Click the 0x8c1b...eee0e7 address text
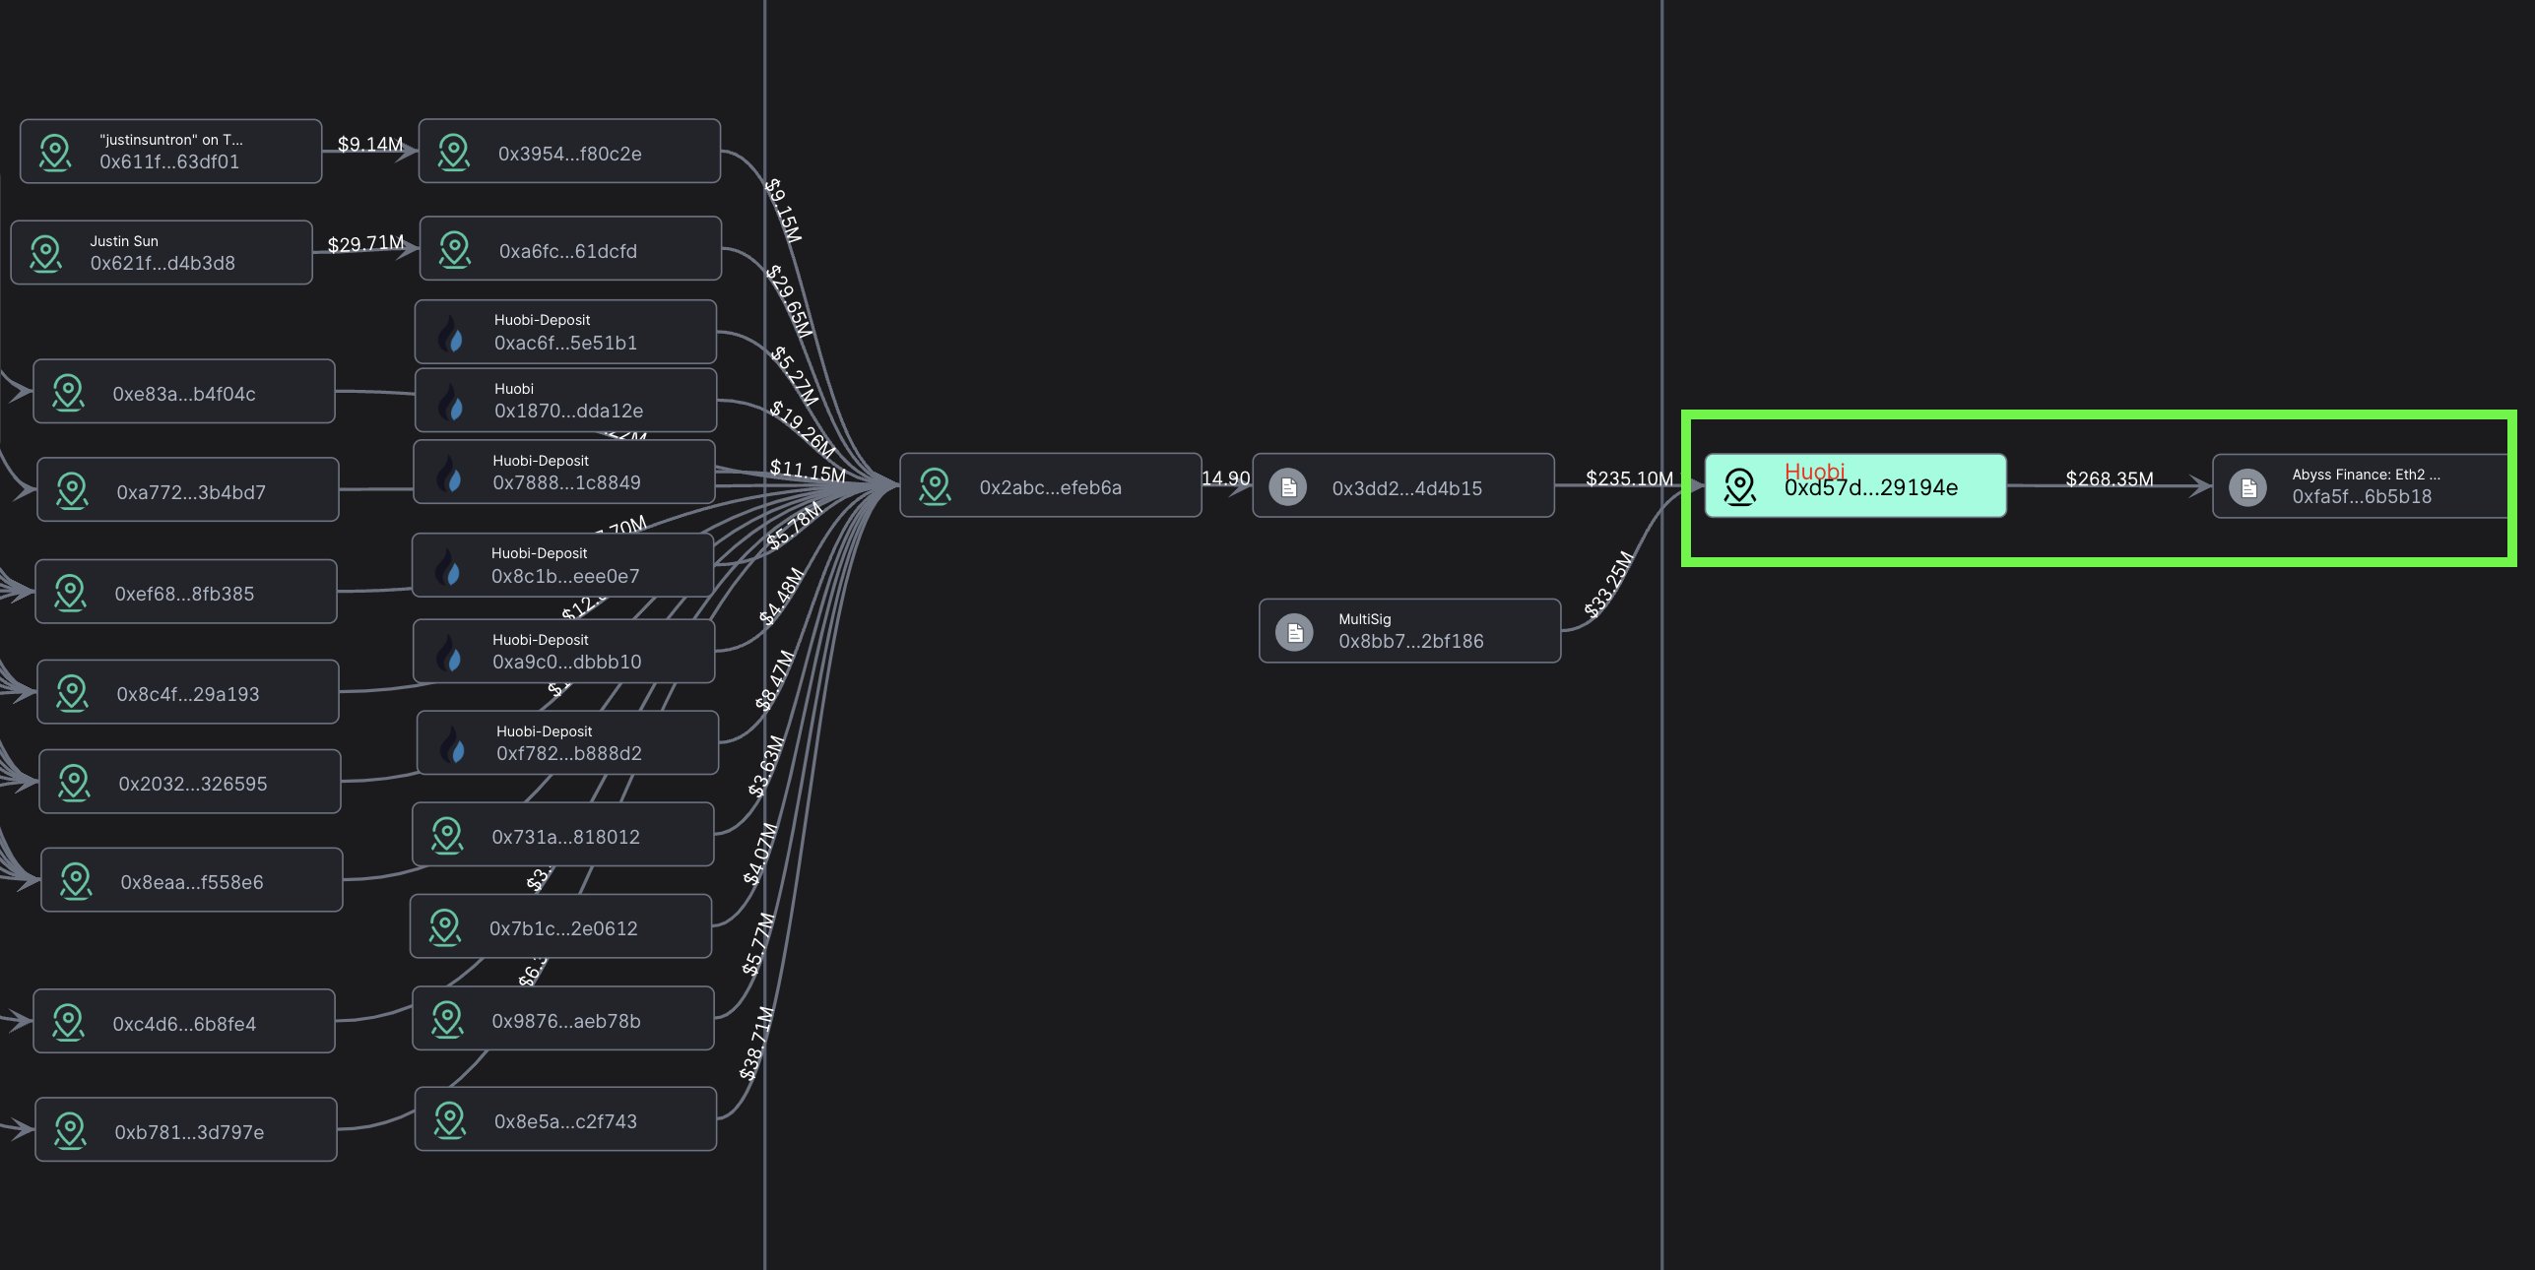The width and height of the screenshot is (2535, 1270). click(565, 576)
